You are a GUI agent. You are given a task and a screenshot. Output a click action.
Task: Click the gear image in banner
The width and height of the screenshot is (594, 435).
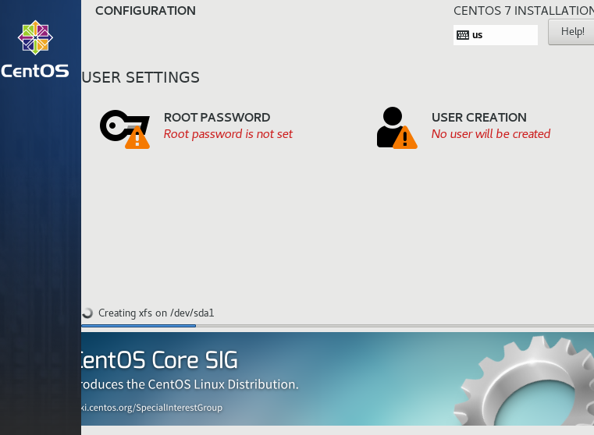524,380
